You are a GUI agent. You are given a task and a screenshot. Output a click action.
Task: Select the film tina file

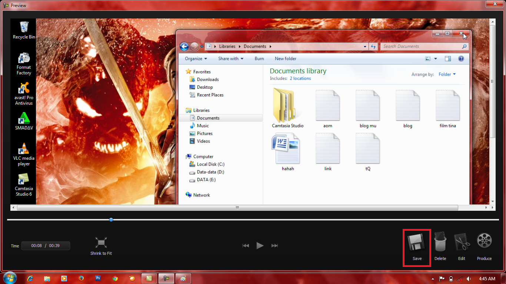click(x=447, y=108)
